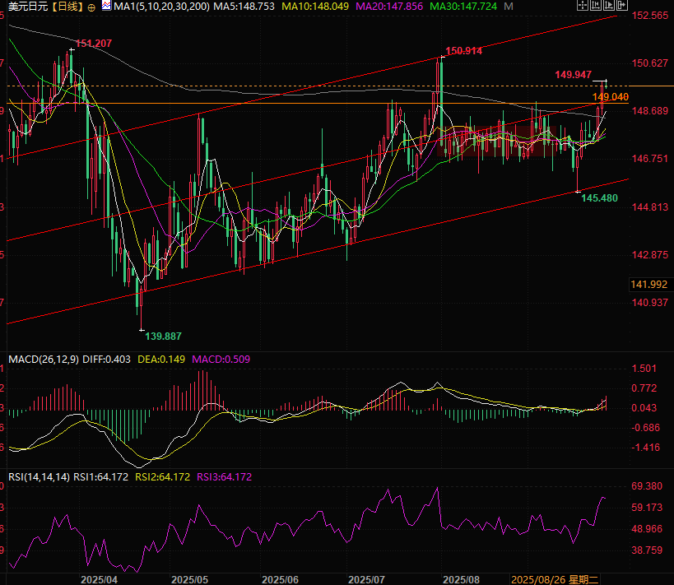Click the 2025/07 date axis label
The height and width of the screenshot is (585, 674).
[367, 579]
